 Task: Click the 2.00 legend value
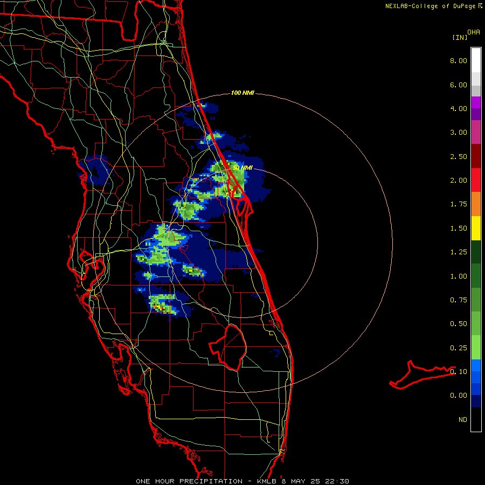tap(459, 181)
